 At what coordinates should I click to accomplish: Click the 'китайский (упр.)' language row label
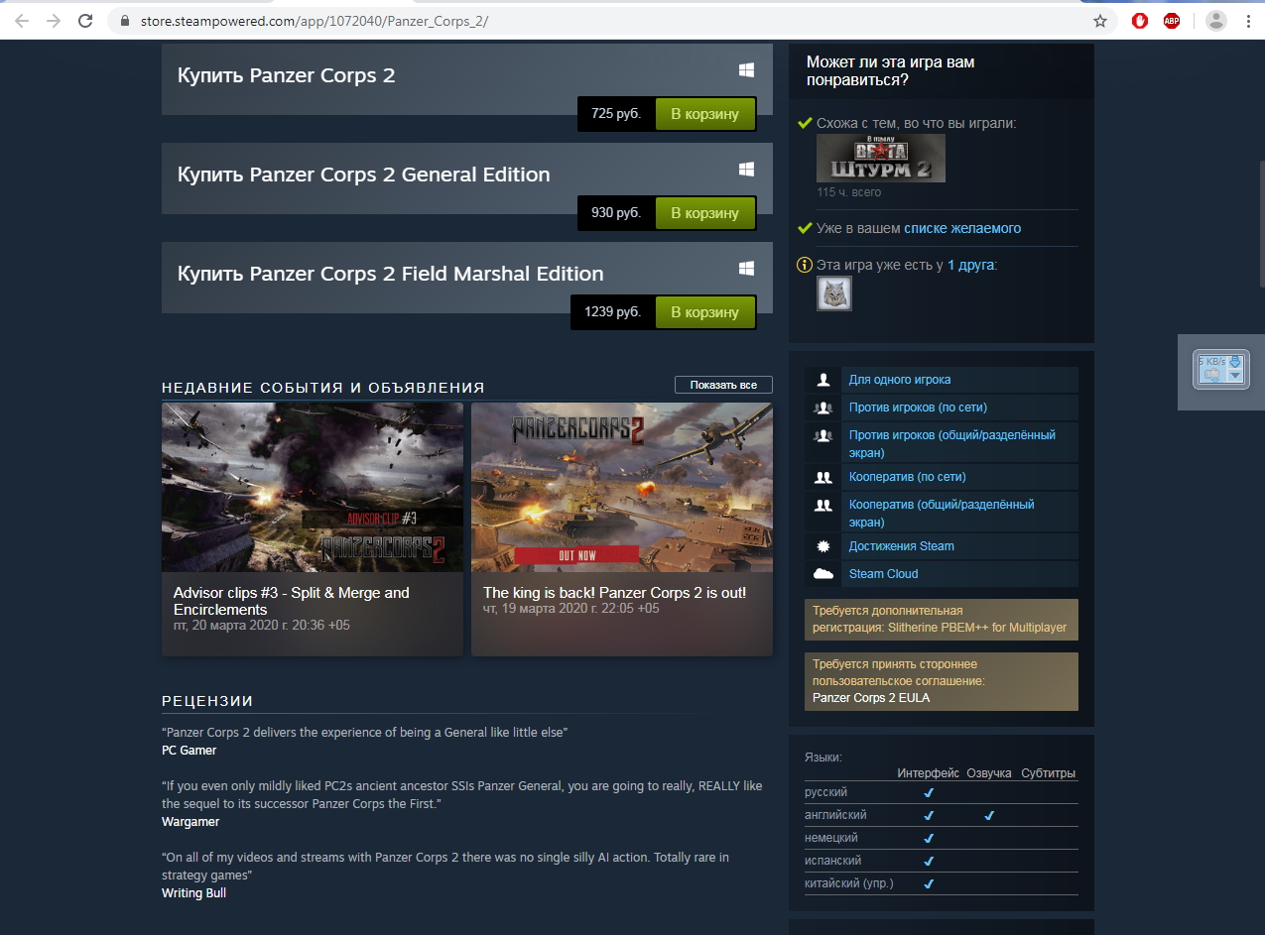coord(849,883)
